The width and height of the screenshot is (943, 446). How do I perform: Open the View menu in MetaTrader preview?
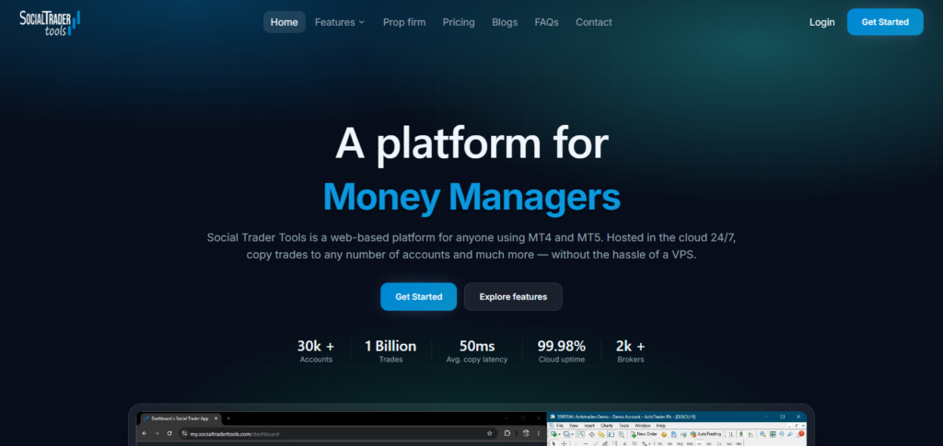tap(574, 426)
